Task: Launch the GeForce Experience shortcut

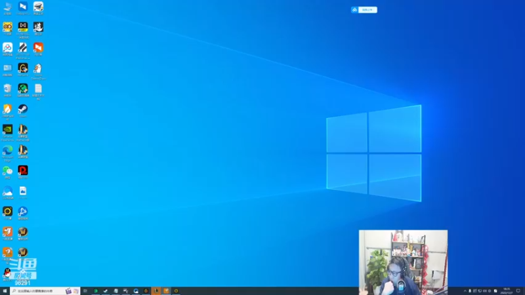Action: [7, 132]
